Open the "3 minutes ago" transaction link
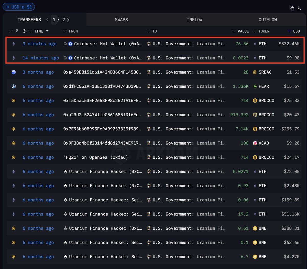This screenshot has width=307, height=269. click(39, 44)
